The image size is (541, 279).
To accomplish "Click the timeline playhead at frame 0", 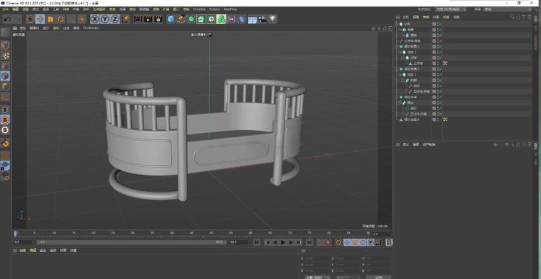I will pyautogui.click(x=15, y=234).
